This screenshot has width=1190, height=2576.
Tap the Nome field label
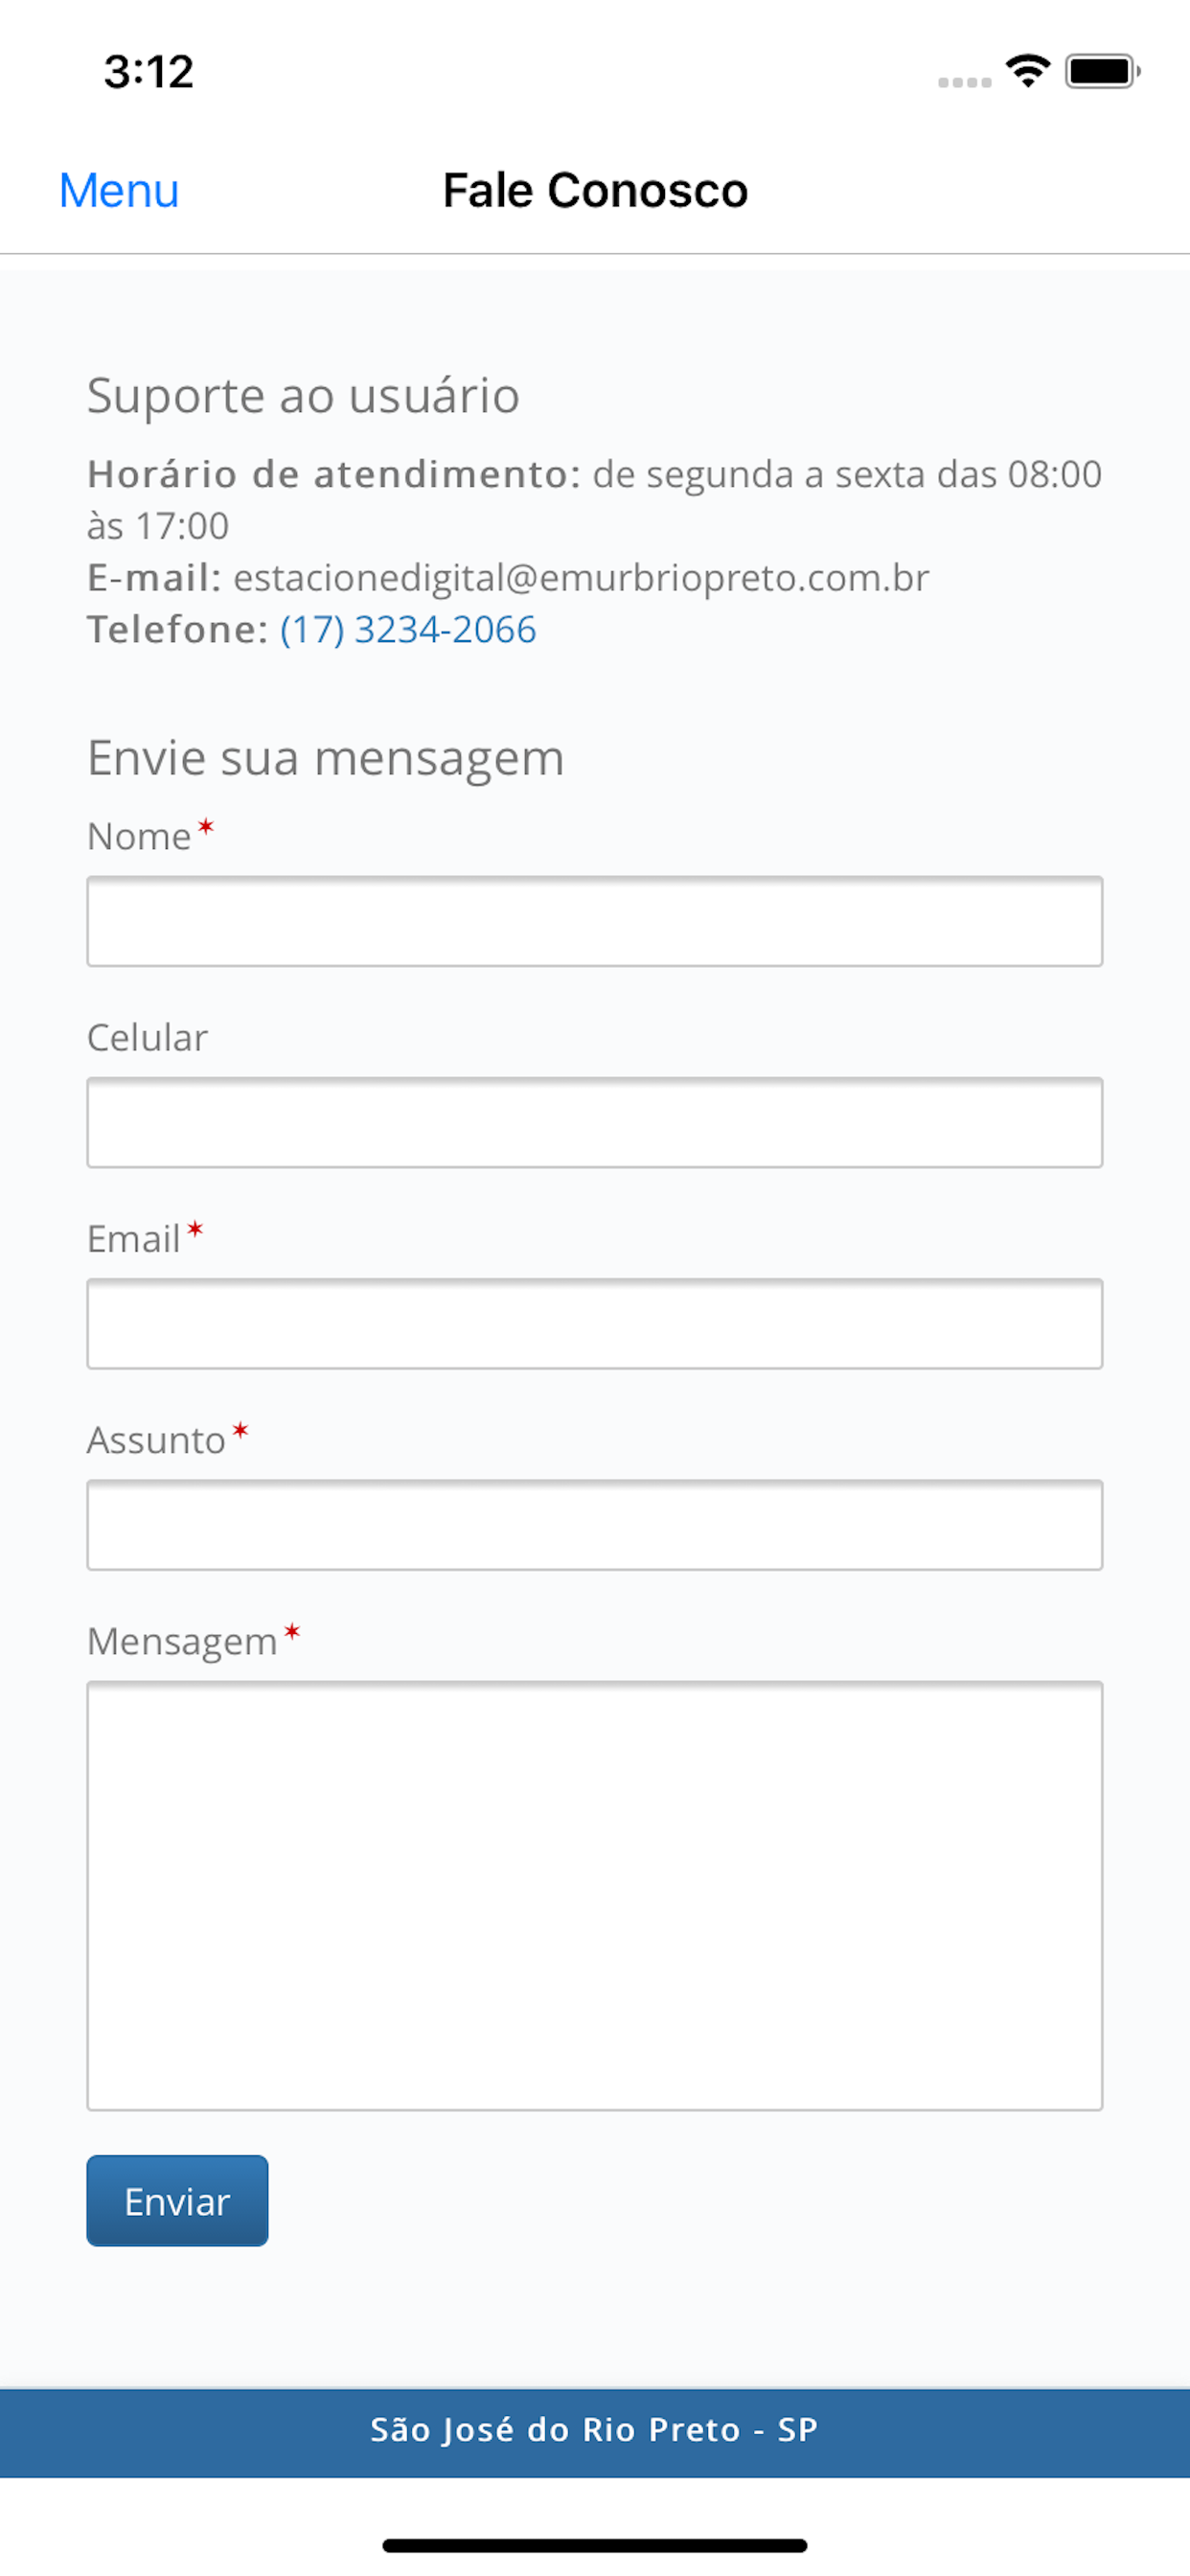pyautogui.click(x=139, y=836)
